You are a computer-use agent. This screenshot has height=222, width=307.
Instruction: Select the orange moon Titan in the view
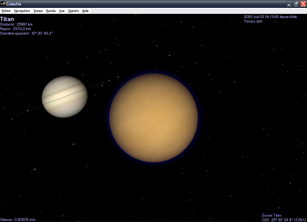153,118
